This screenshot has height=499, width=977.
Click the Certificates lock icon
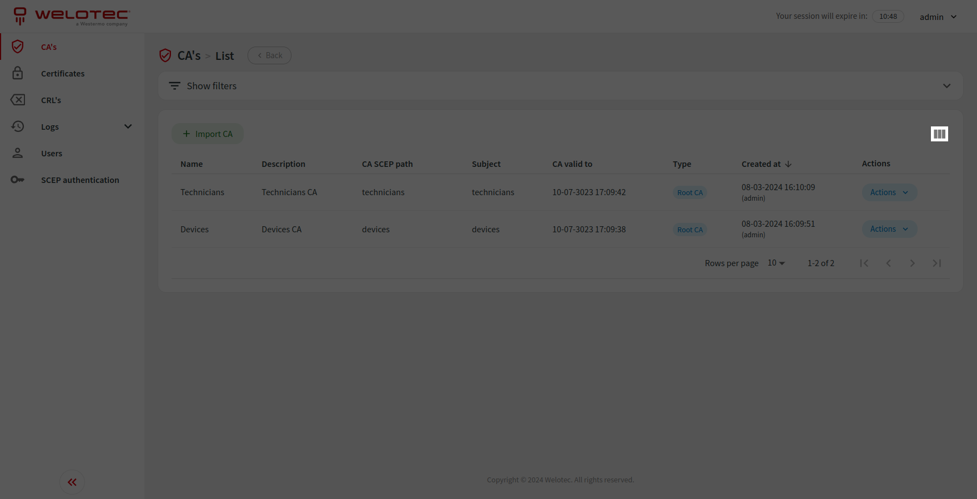(18, 73)
